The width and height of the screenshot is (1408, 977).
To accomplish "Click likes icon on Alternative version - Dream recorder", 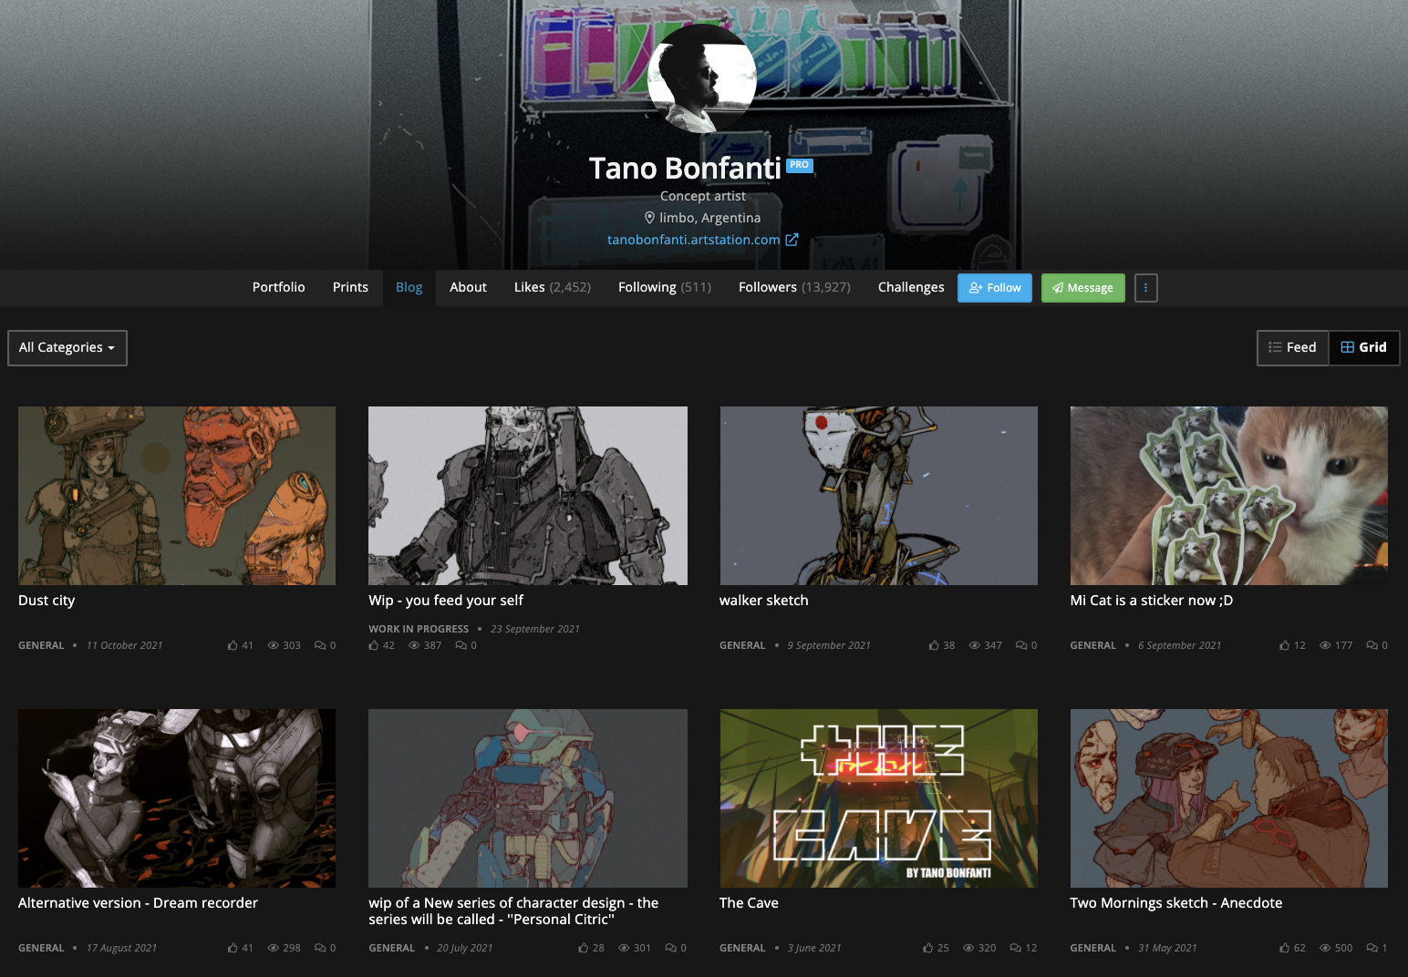I will pos(233,948).
